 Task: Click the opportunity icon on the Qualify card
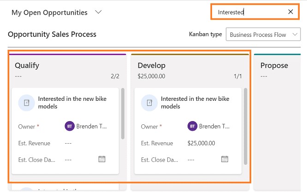coord(26,103)
